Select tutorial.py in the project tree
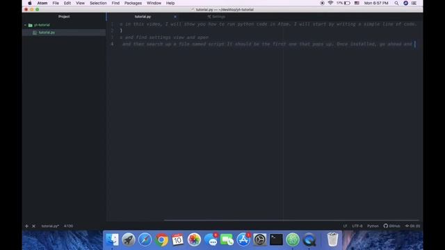This screenshot has width=445, height=250. pyautogui.click(x=47, y=33)
